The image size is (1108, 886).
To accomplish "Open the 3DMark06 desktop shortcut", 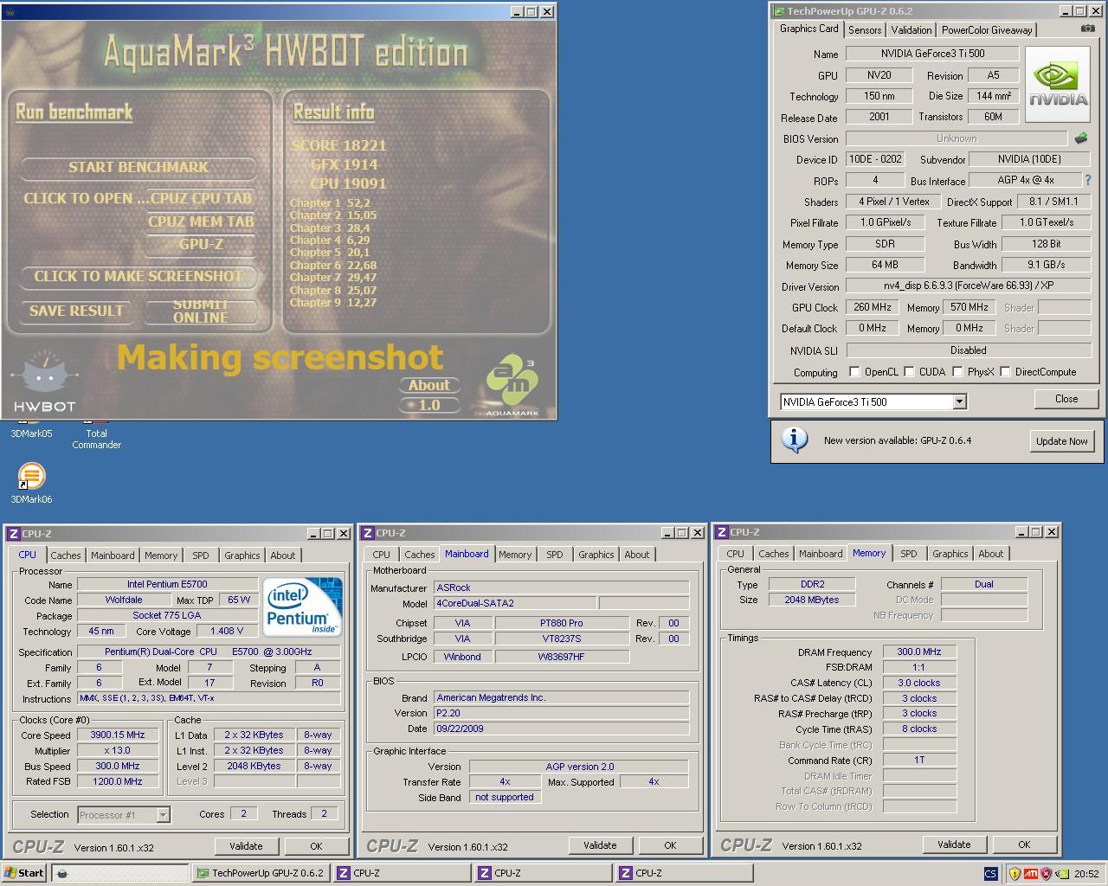I will click(31, 484).
